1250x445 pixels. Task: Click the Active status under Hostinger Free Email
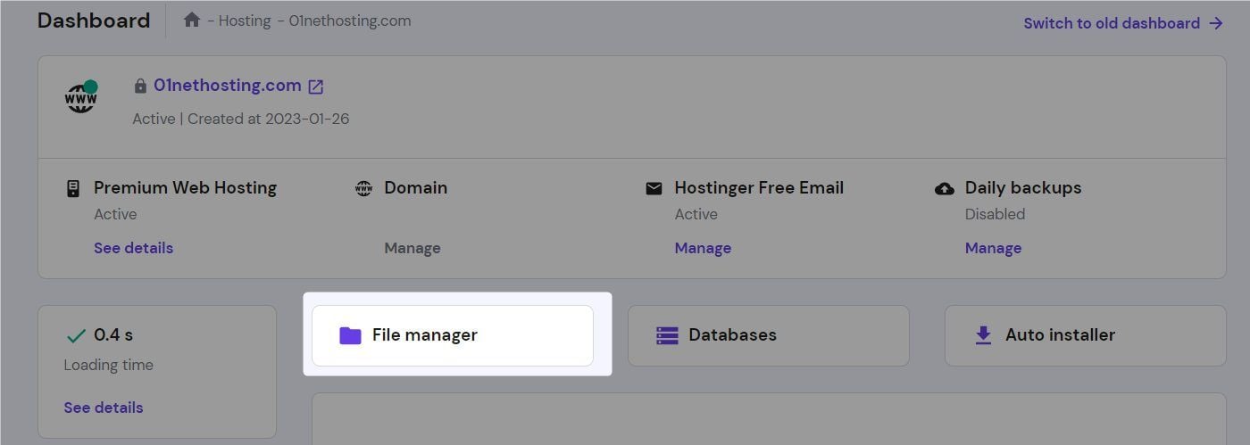coord(696,214)
